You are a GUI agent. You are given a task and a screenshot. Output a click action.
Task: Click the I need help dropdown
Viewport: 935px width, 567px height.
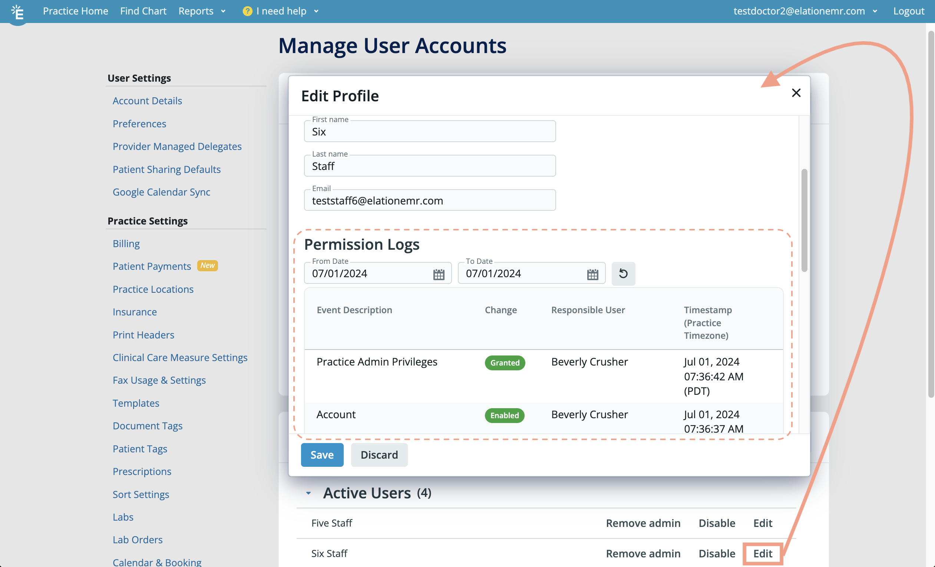tap(281, 10)
